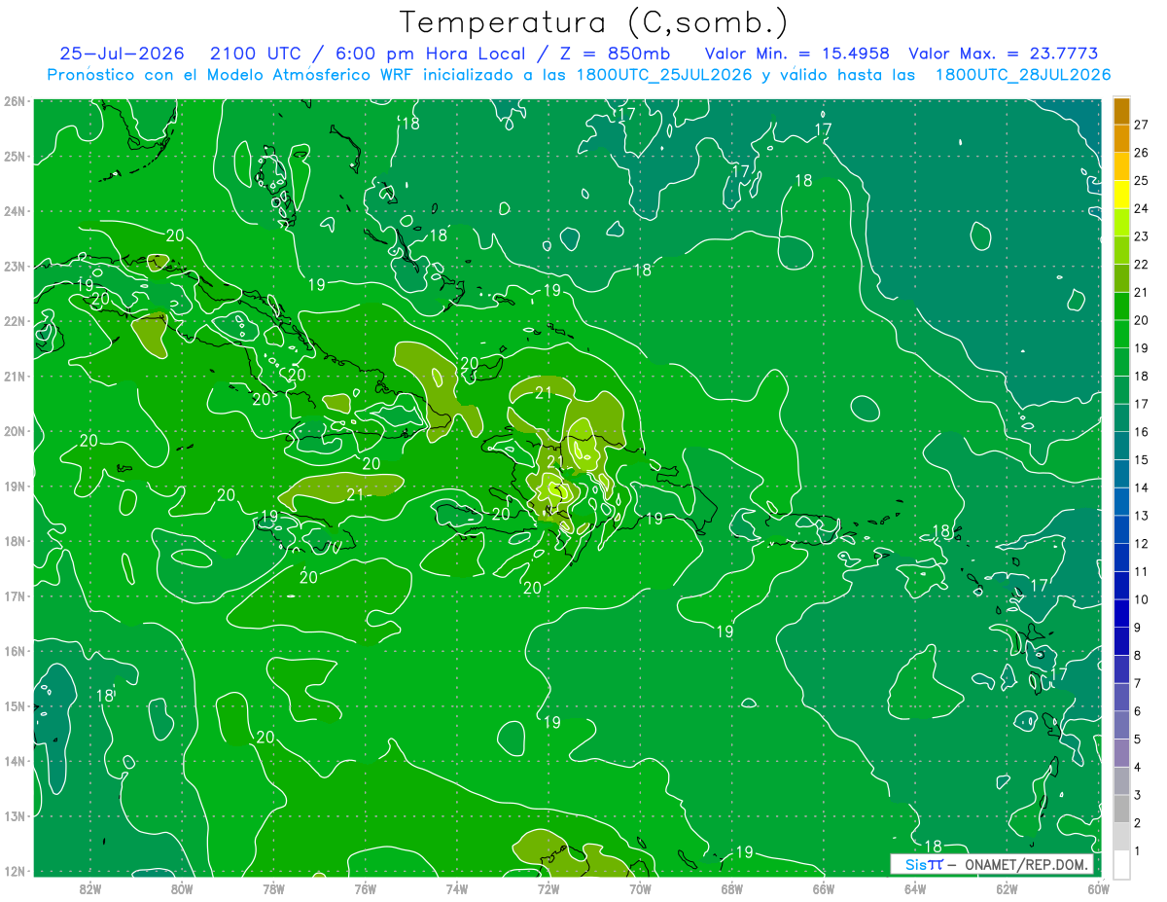Screen dimensions: 1167x902
Task: Click the dark orange legend segment above 27
Action: coord(1121,111)
